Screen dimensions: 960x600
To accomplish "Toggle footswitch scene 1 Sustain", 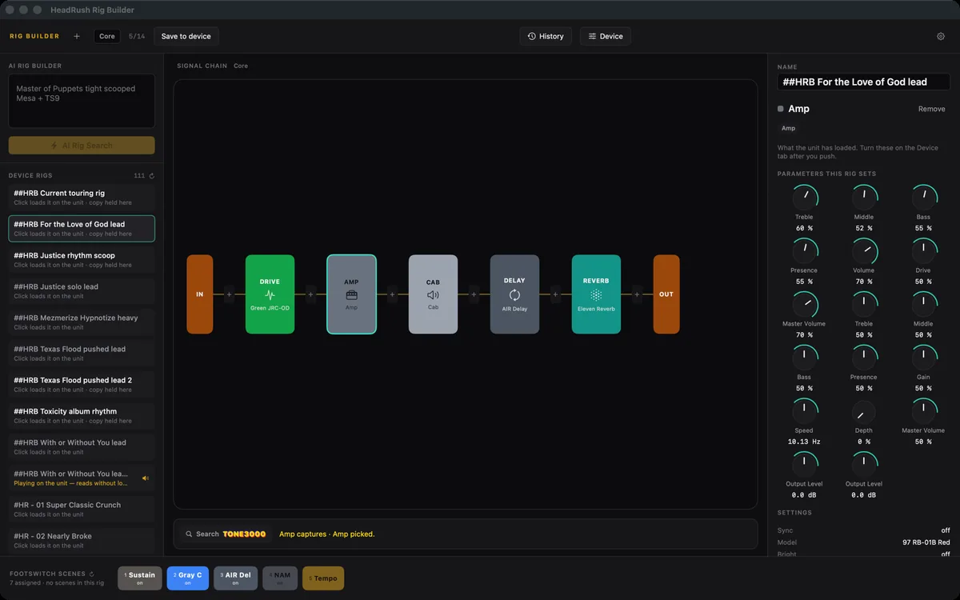I will click(x=140, y=578).
